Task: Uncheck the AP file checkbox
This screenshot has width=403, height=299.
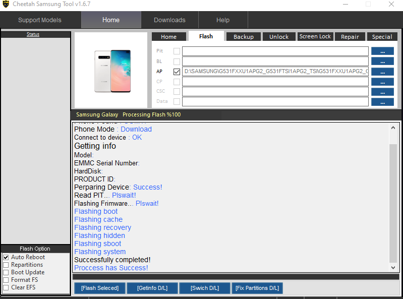Action: [x=177, y=72]
